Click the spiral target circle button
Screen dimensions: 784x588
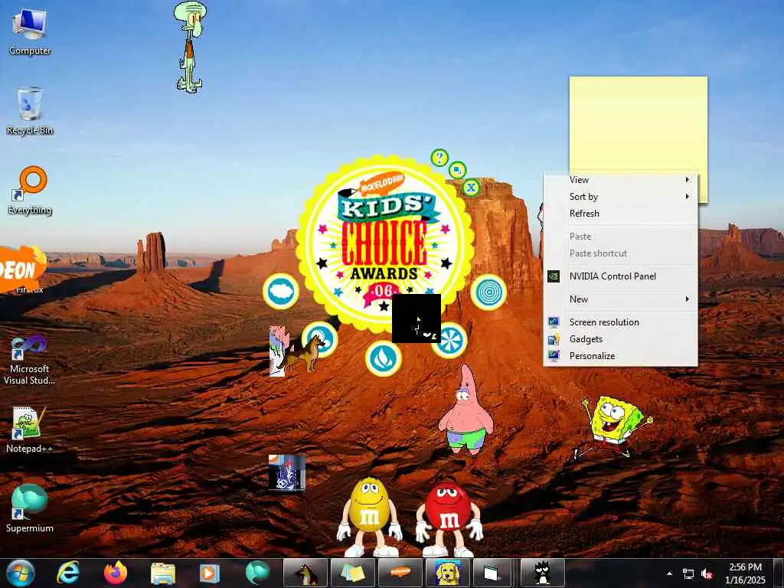tap(488, 292)
